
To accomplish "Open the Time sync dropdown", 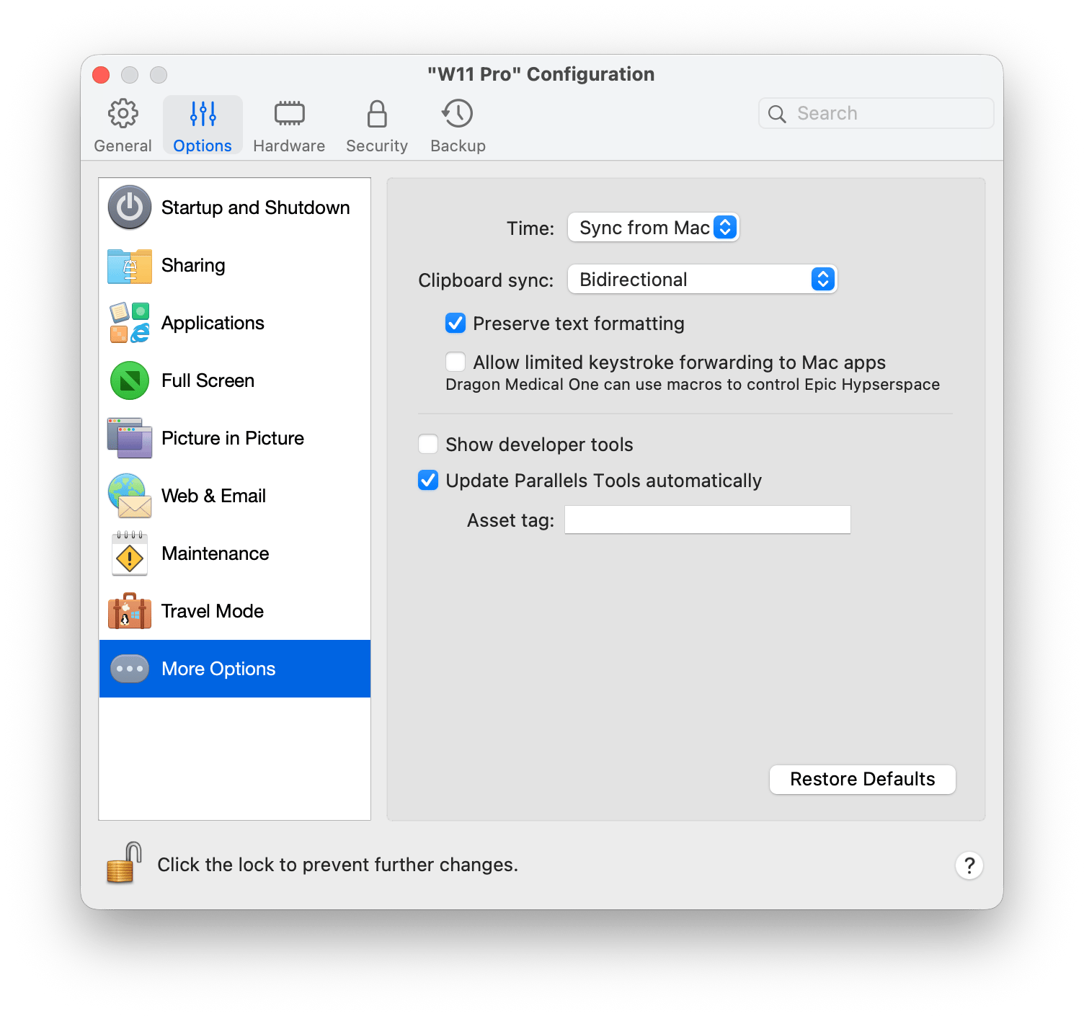I will (x=654, y=228).
